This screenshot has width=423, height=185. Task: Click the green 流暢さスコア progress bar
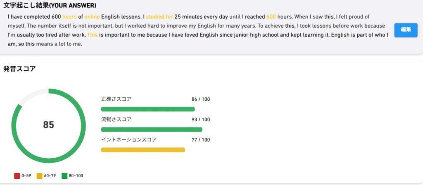point(152,129)
